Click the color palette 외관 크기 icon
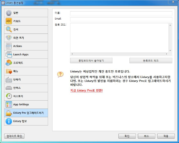The height and width of the screenshot is (143, 179). (x=9, y=38)
